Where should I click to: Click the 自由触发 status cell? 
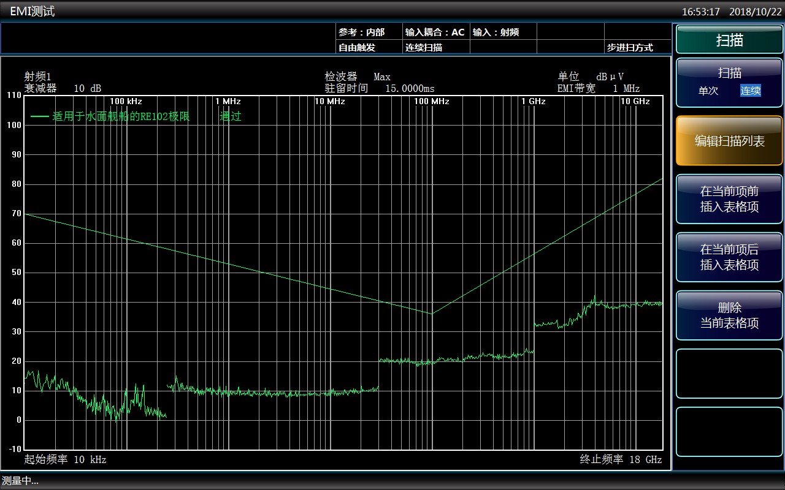click(357, 47)
